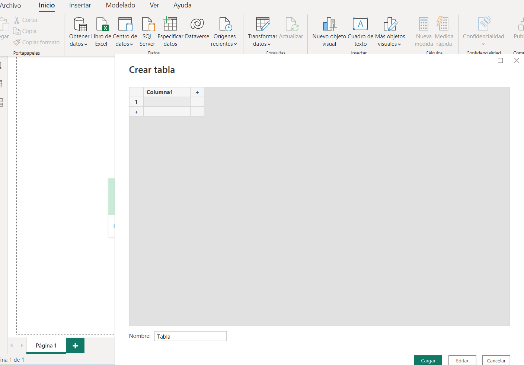This screenshot has height=365, width=524.
Task: Expand Obtener datos dropdown arrow
Action: pos(86,44)
